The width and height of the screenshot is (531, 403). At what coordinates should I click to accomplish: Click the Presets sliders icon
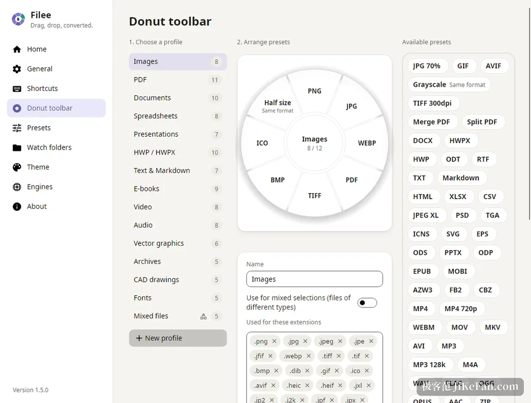pyautogui.click(x=17, y=128)
